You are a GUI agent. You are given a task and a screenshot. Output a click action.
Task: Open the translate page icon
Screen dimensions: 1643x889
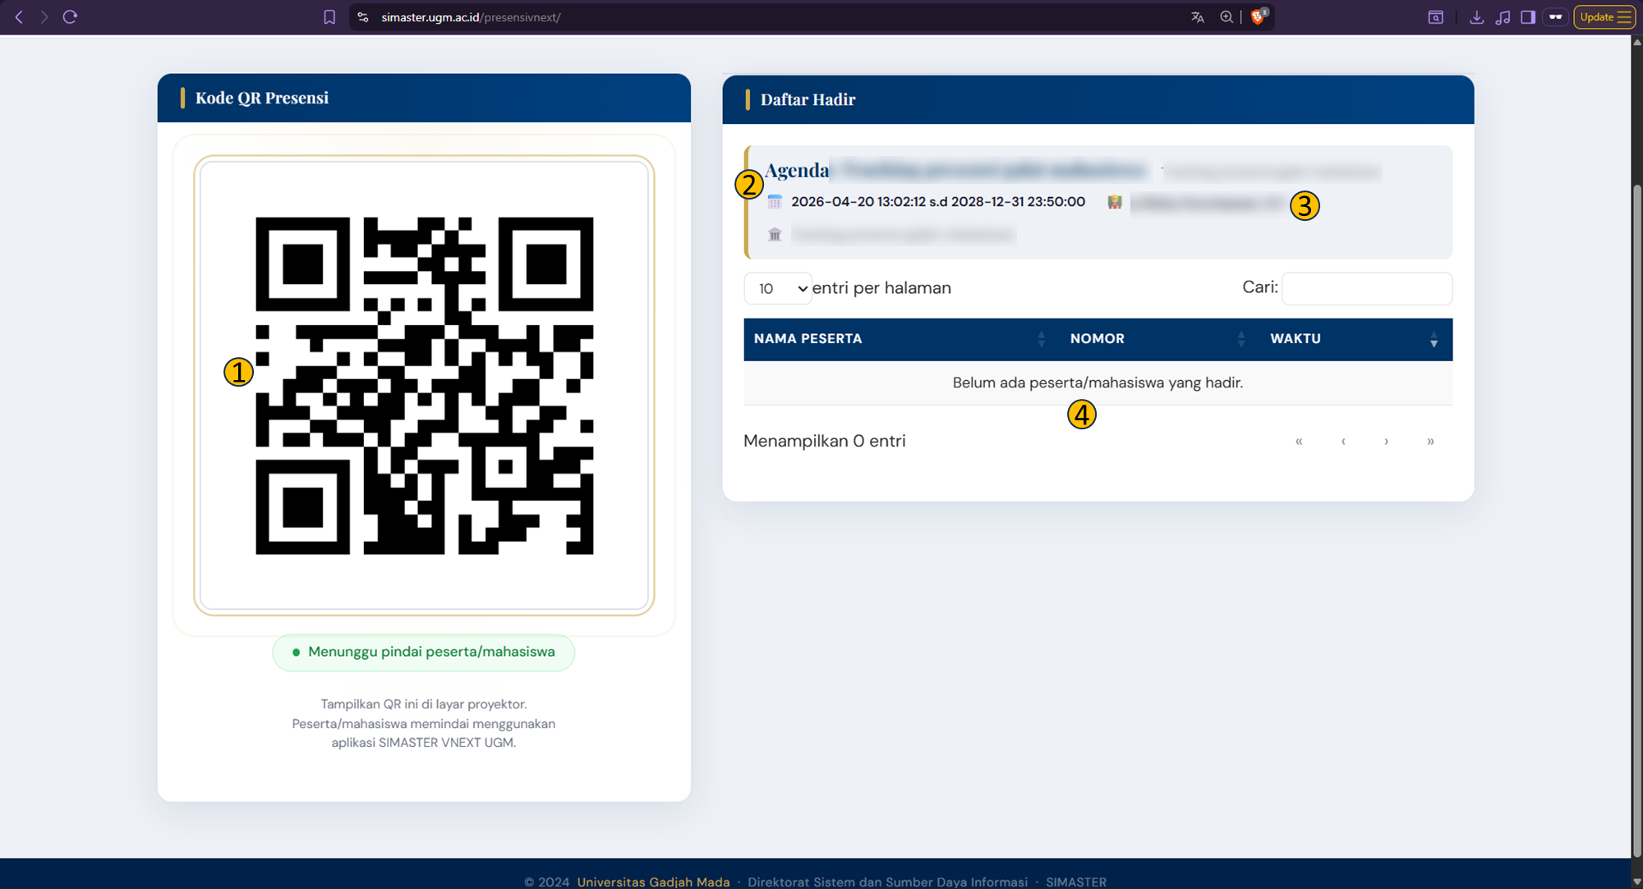point(1197,17)
